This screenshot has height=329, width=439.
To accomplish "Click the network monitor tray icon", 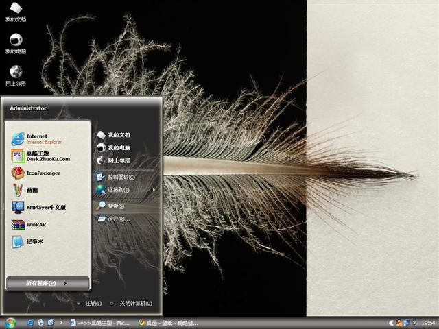I will 407,323.
